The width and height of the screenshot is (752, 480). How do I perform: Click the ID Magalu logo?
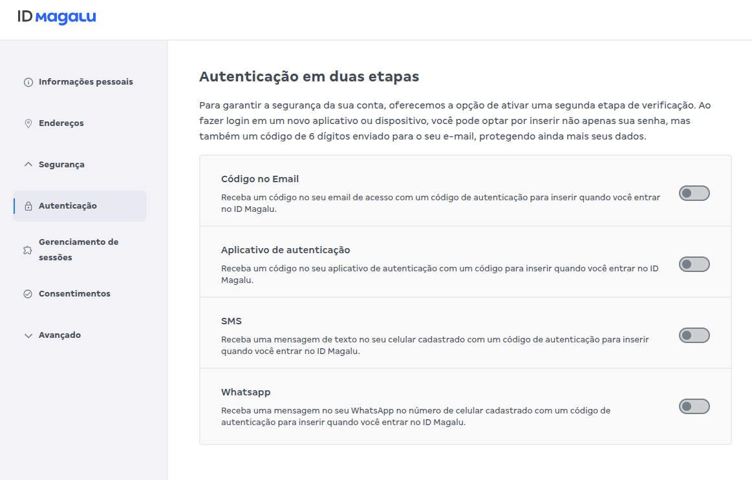[x=57, y=17]
